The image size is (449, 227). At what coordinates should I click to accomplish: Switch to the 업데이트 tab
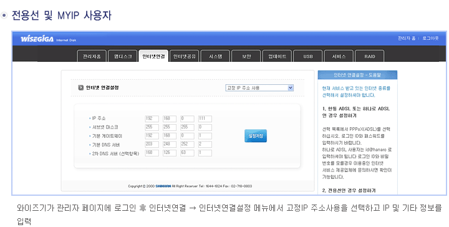tap(277, 56)
